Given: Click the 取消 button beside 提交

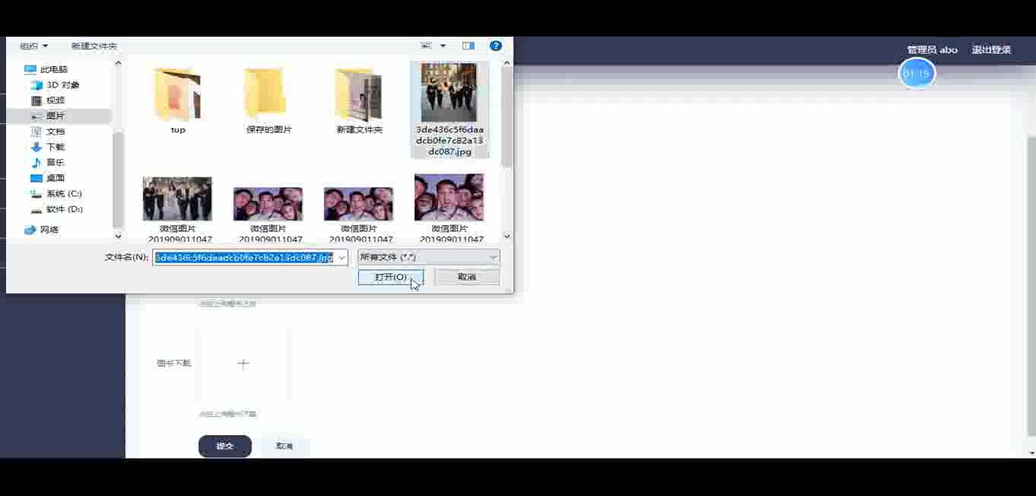Looking at the screenshot, I should pos(284,446).
